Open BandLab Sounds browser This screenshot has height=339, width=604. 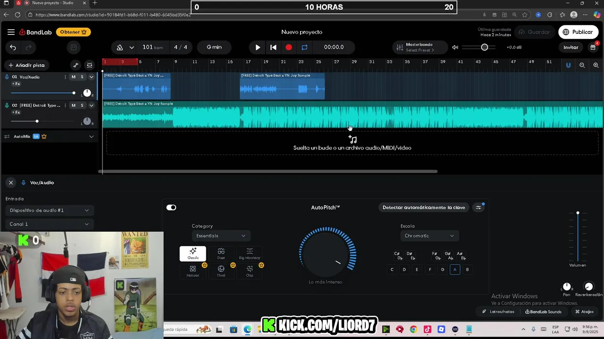click(x=543, y=312)
